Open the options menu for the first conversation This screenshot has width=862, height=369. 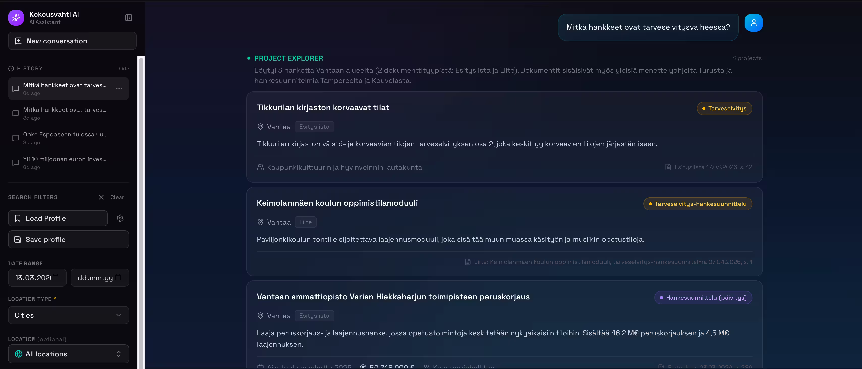119,89
